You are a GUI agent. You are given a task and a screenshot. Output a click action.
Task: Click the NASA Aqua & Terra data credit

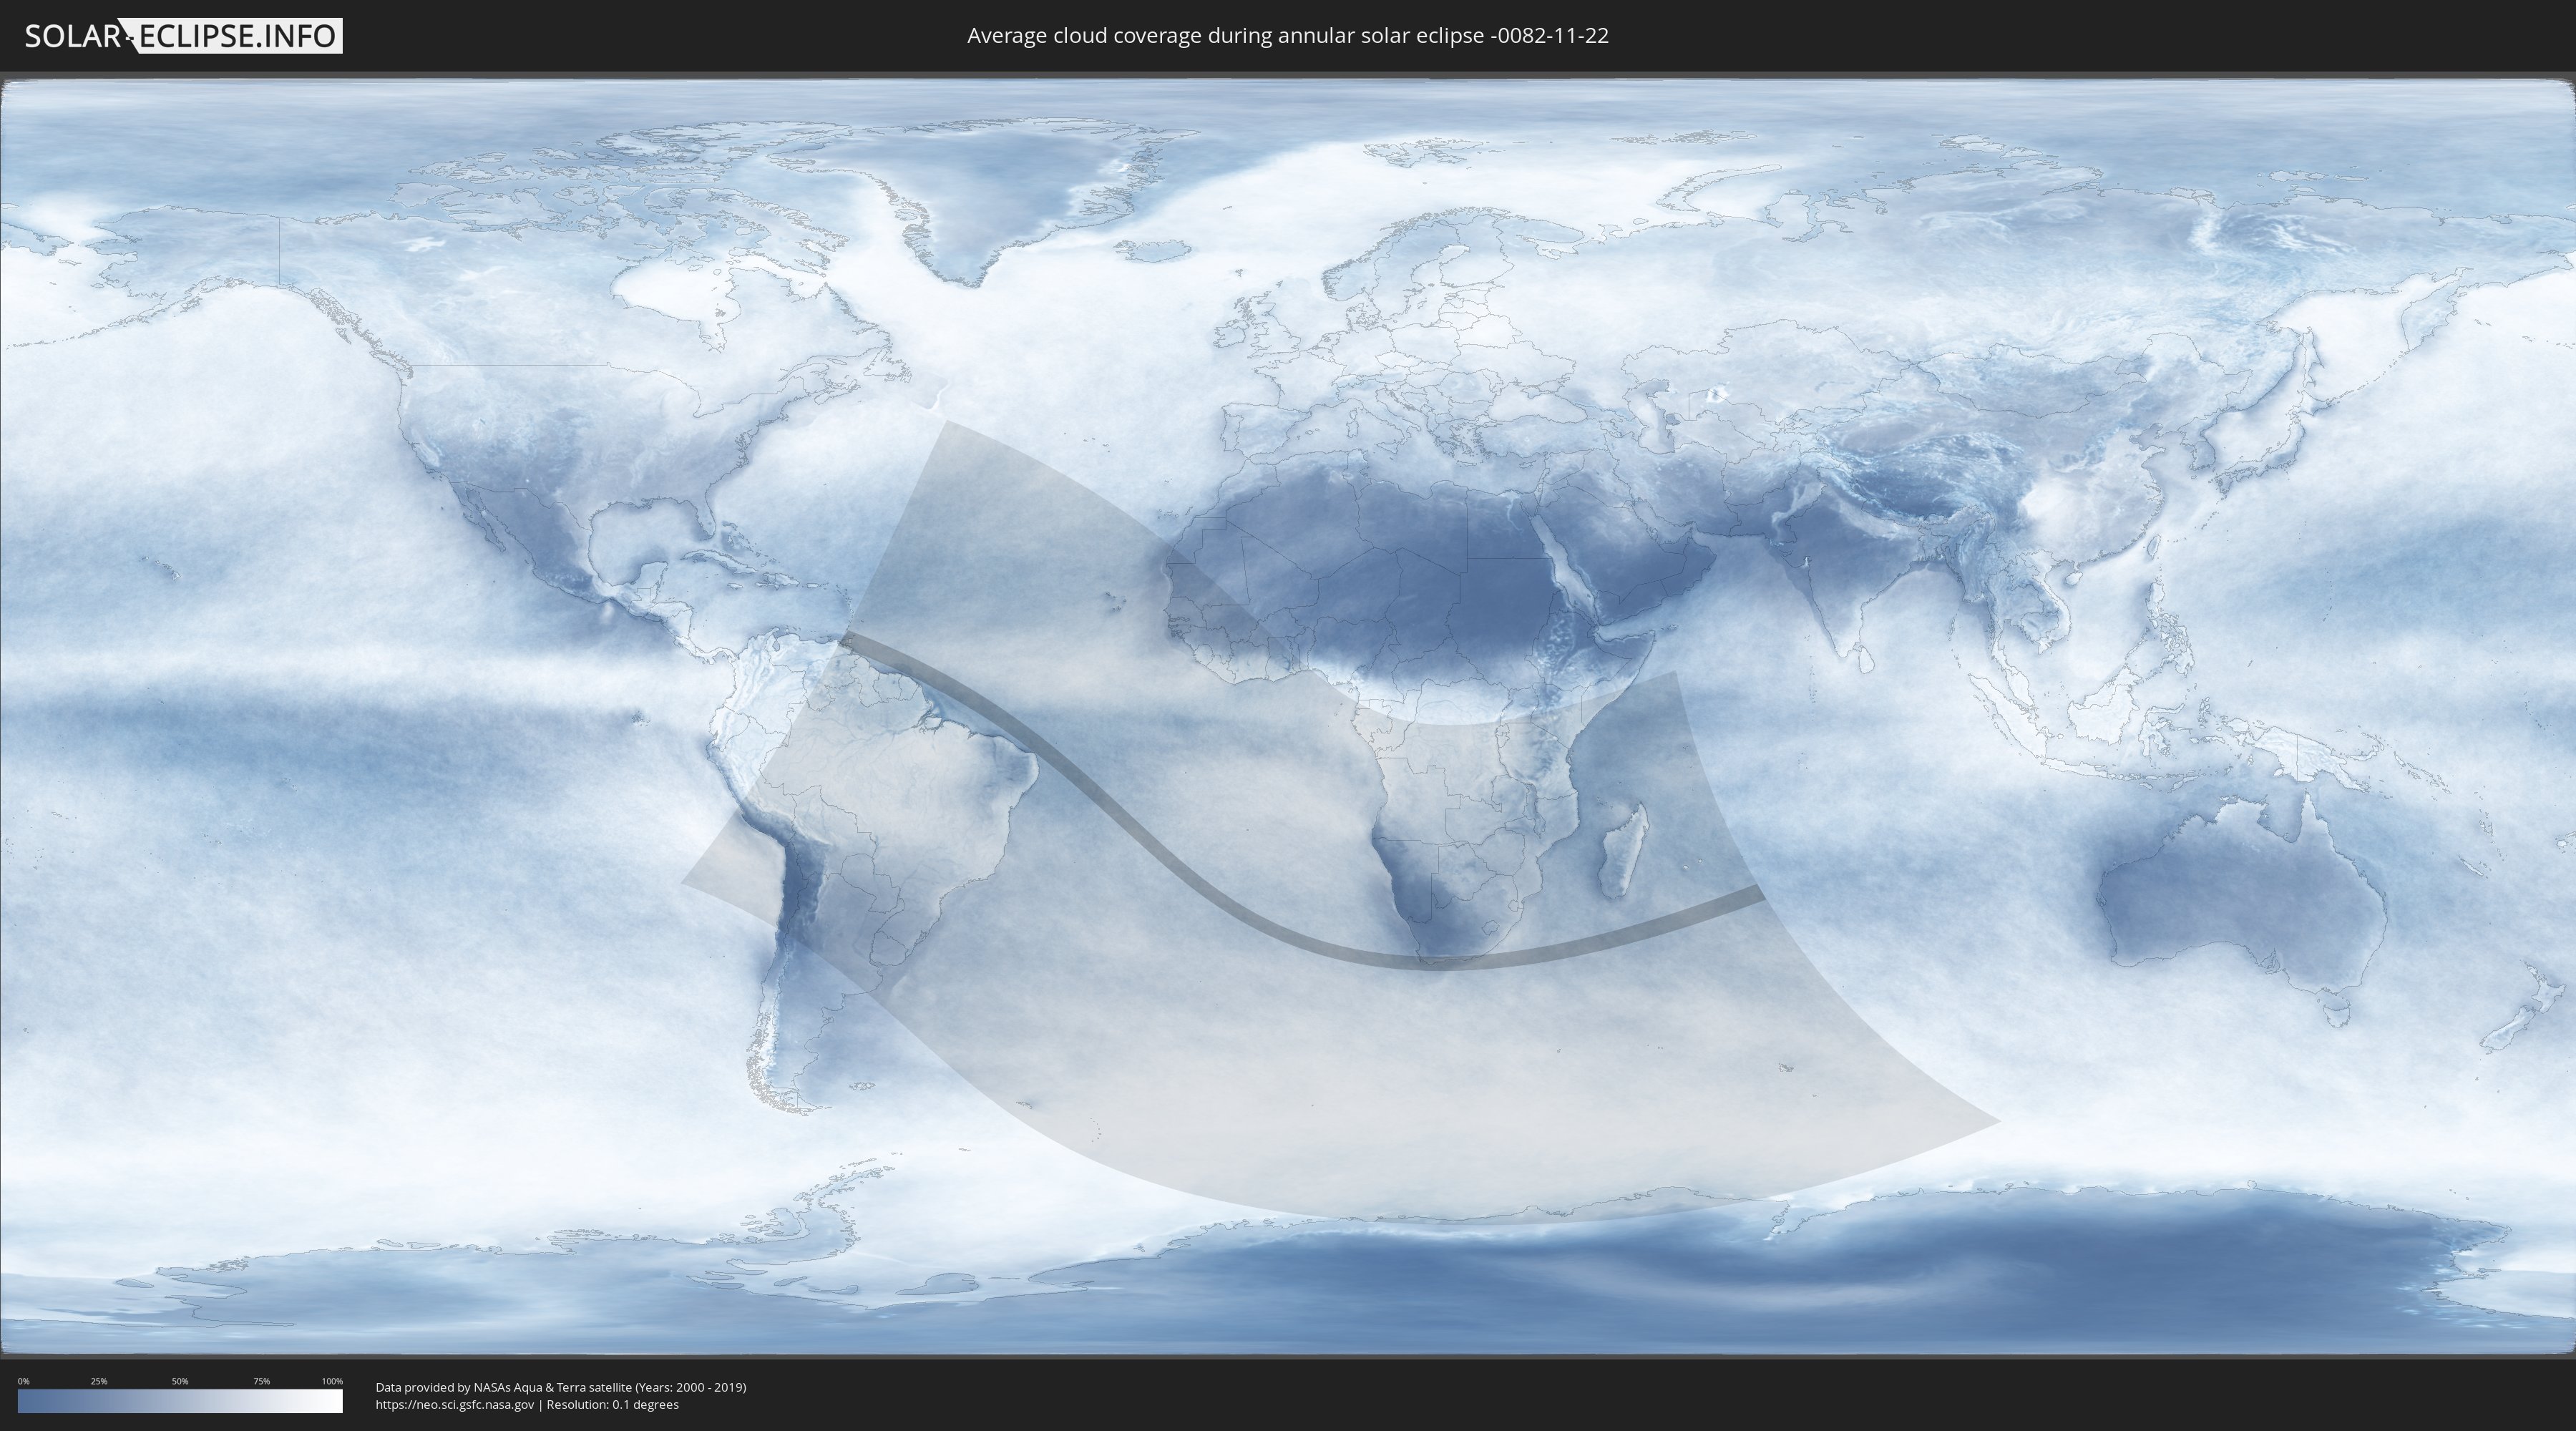tap(560, 1387)
